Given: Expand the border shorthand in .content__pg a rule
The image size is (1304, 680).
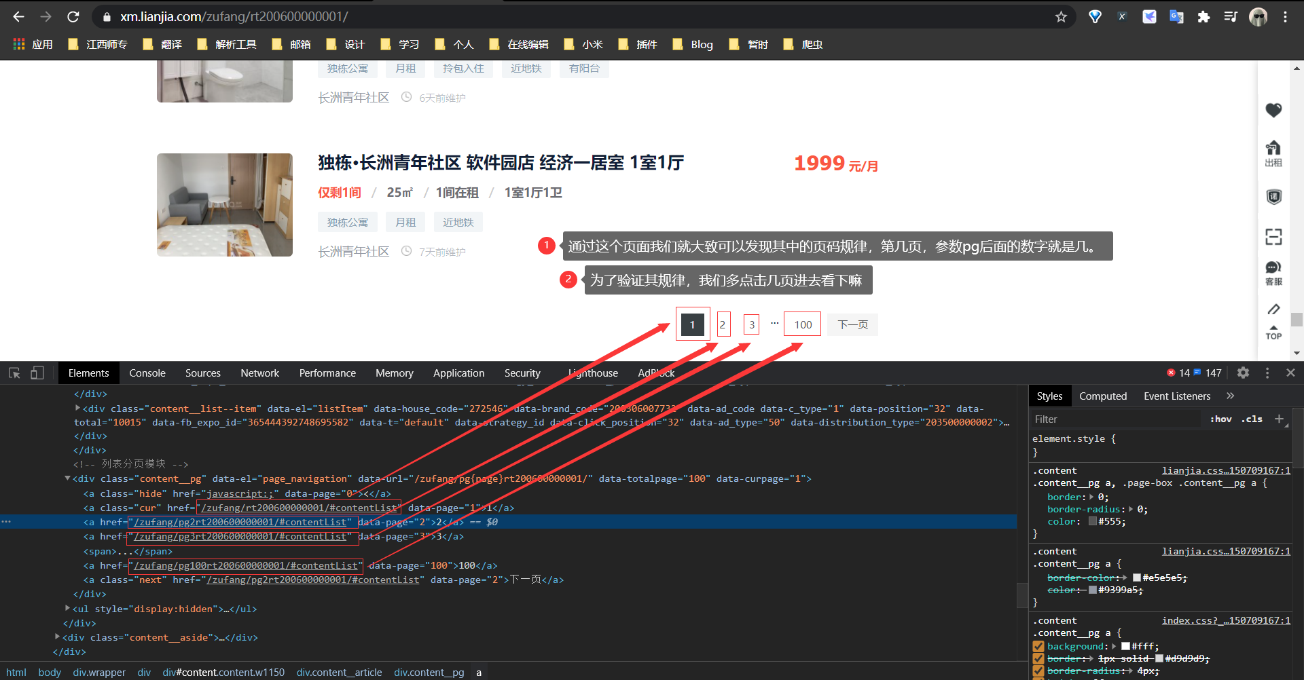Looking at the screenshot, I should click(x=1091, y=497).
